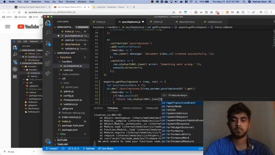Open Live Share icon in activity bar
The width and height of the screenshot is (275, 155).
click(x=48, y=74)
